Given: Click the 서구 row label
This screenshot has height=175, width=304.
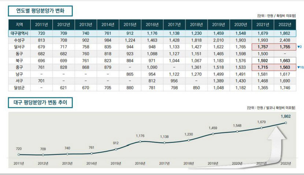Looking at the screenshot, I should pyautogui.click(x=19, y=81).
